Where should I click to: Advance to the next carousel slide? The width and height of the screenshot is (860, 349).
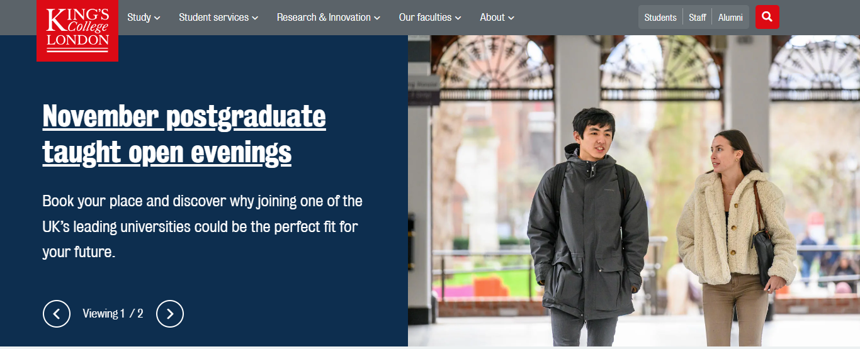(x=170, y=313)
